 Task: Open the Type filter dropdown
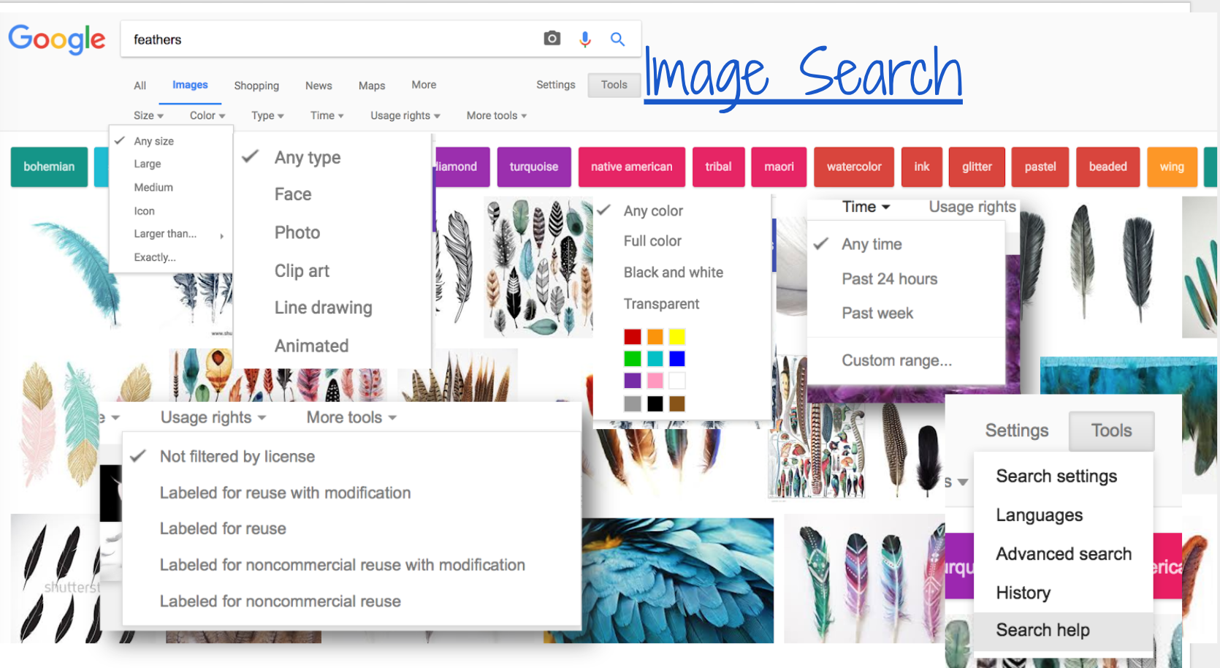267,115
